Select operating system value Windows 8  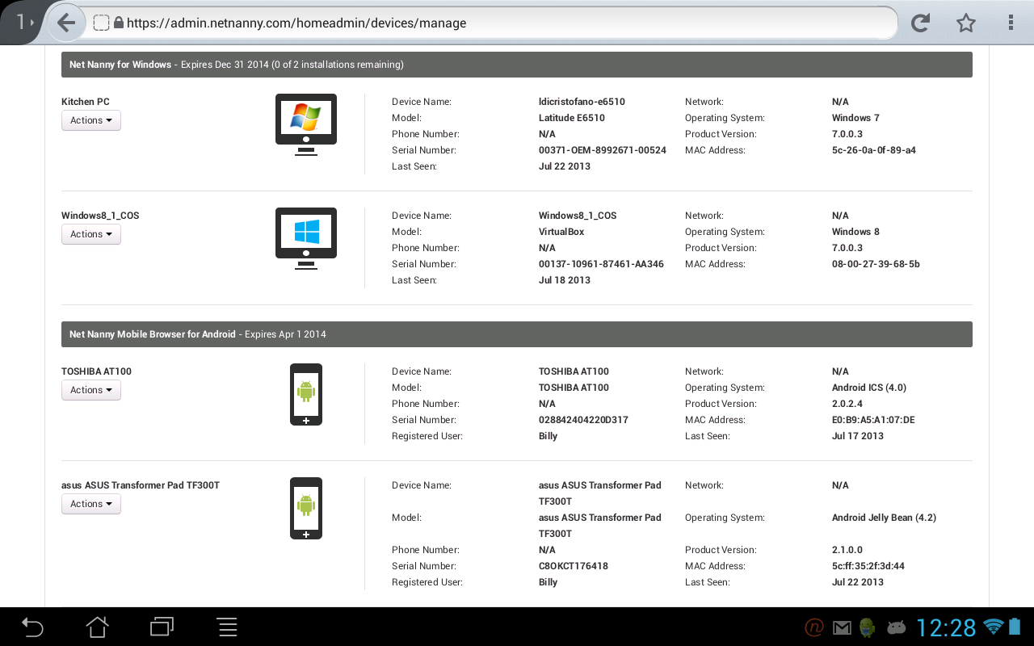pos(855,232)
